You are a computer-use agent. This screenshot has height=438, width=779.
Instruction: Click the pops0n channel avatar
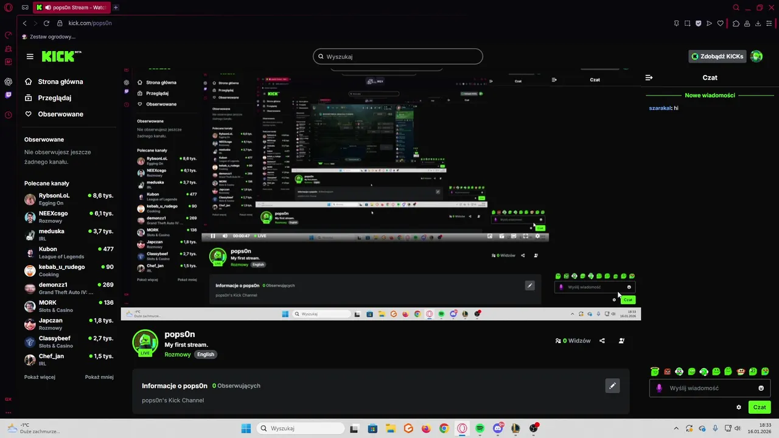point(145,342)
